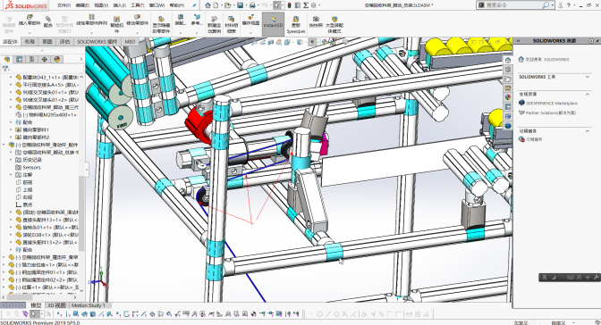Expand the 滚轮D38<1> tree node
The height and width of the screenshot is (325, 601).
click(11, 235)
